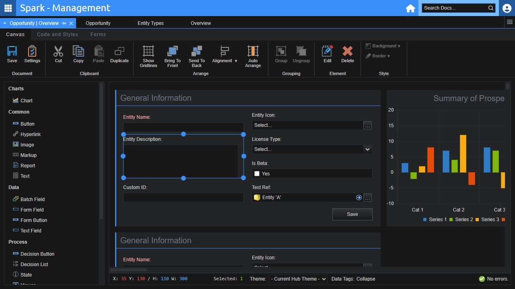Image resolution: width=515 pixels, height=289 pixels.
Task: Switch to the Forms tab
Action: click(98, 35)
